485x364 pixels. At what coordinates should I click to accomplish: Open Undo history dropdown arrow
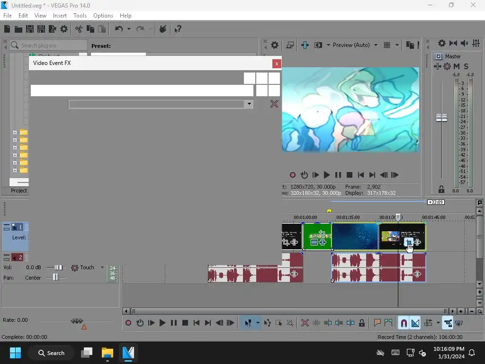point(129,29)
